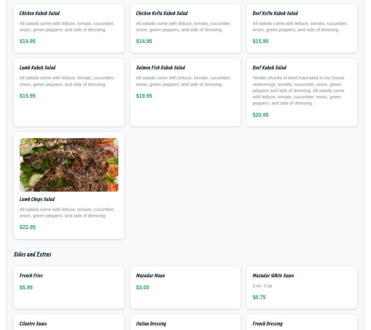Open the Beef Kabob Salad card
Viewport: 371px width, 330px height.
(x=302, y=92)
